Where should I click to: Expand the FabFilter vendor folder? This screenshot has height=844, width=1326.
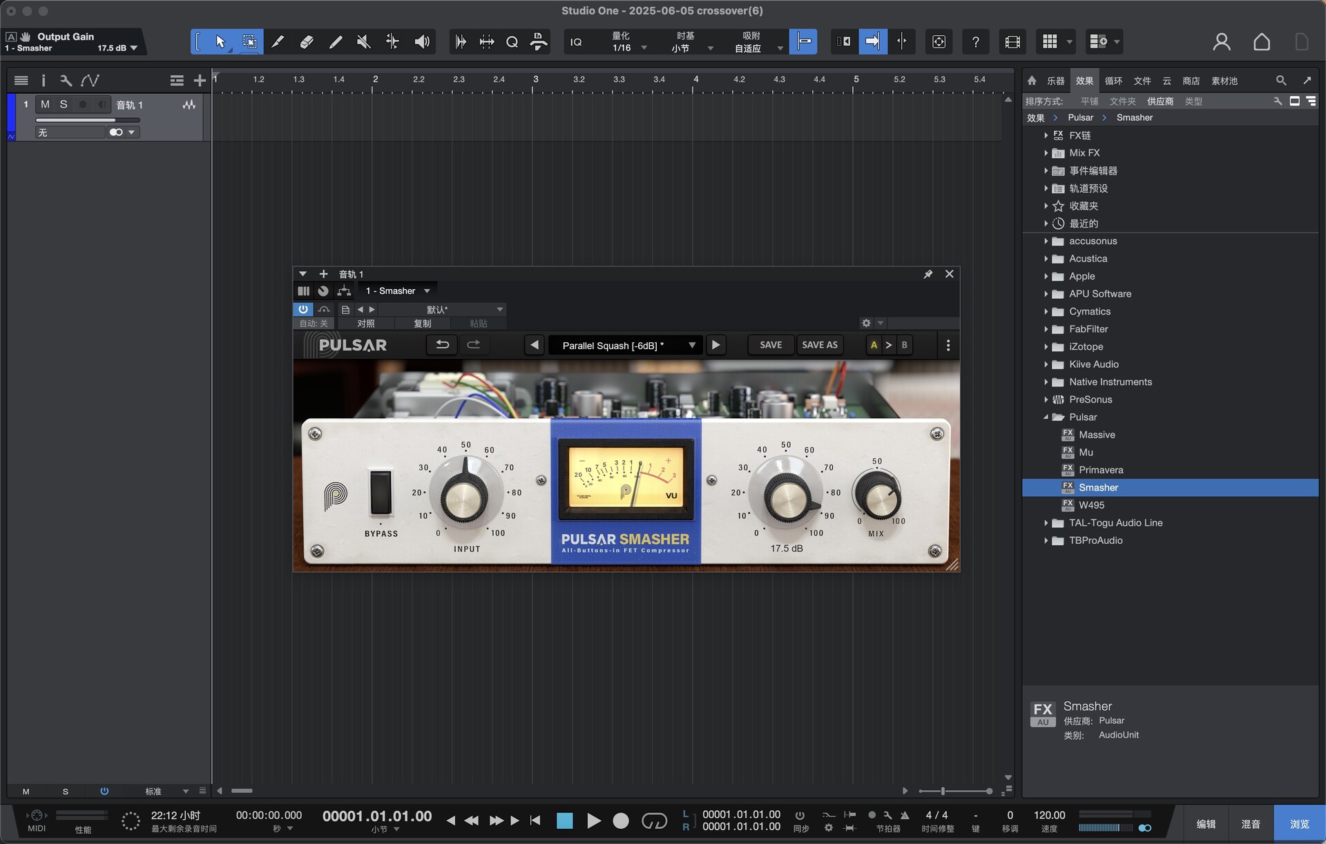[1046, 329]
